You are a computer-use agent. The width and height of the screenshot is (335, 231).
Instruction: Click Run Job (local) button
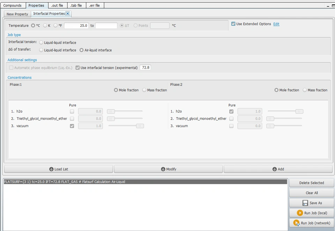[312, 213]
